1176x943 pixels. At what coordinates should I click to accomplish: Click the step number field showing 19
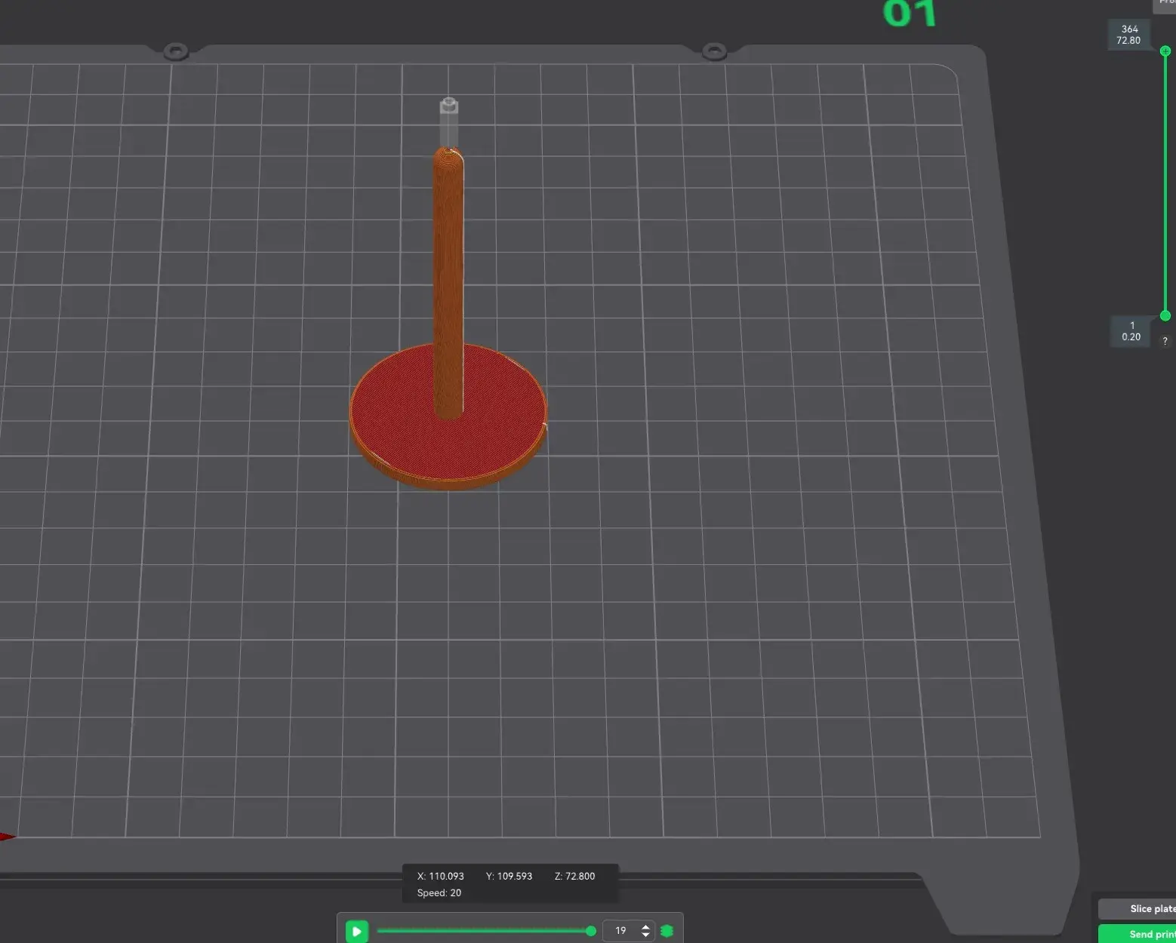(621, 931)
